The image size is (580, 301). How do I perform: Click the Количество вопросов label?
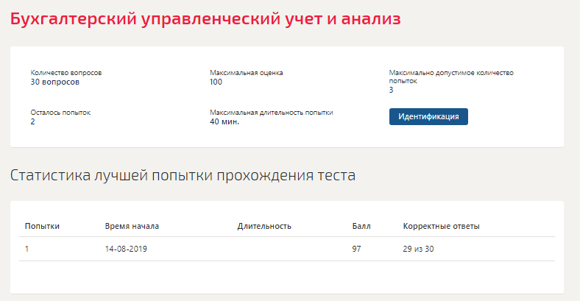[66, 73]
